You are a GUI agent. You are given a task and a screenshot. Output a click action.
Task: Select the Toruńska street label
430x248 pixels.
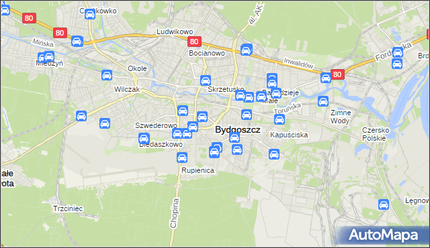(288, 109)
